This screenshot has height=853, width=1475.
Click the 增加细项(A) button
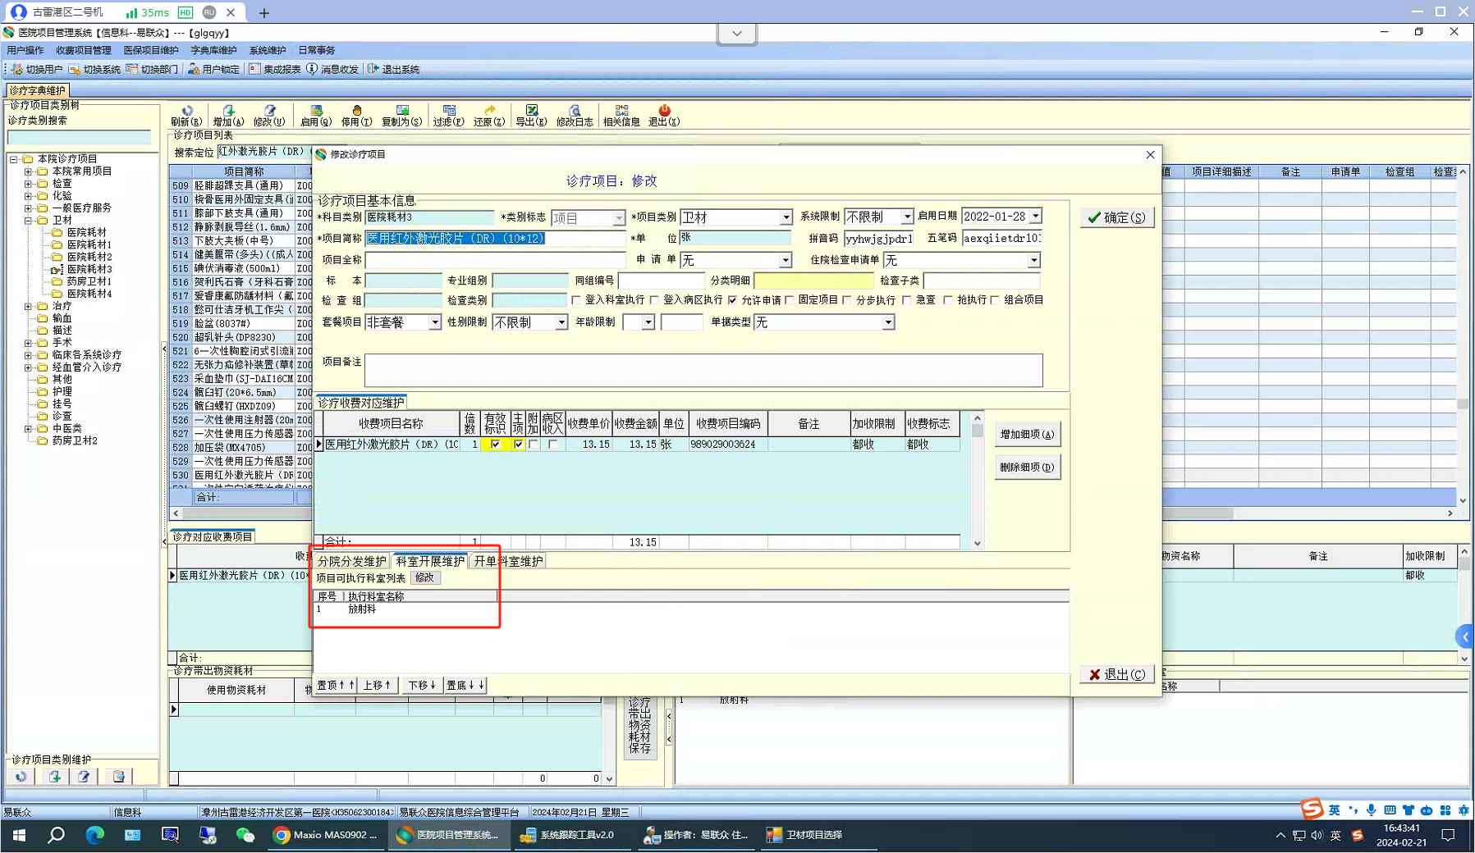[x=1027, y=435]
